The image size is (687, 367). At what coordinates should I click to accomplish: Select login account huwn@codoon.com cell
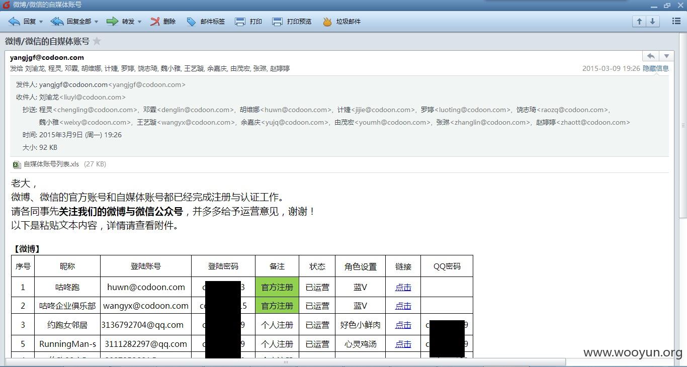pyautogui.click(x=146, y=287)
